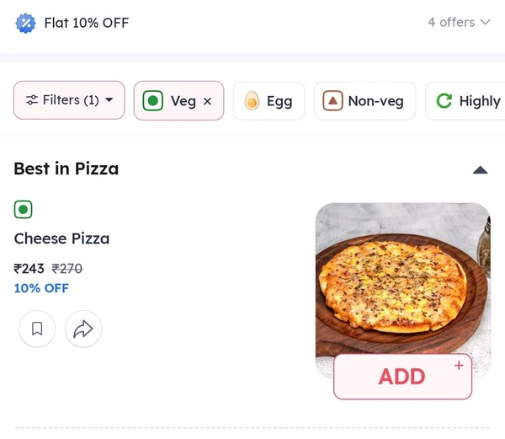Click the Flat 10% OFF offer text
505x439 pixels.
coord(87,23)
